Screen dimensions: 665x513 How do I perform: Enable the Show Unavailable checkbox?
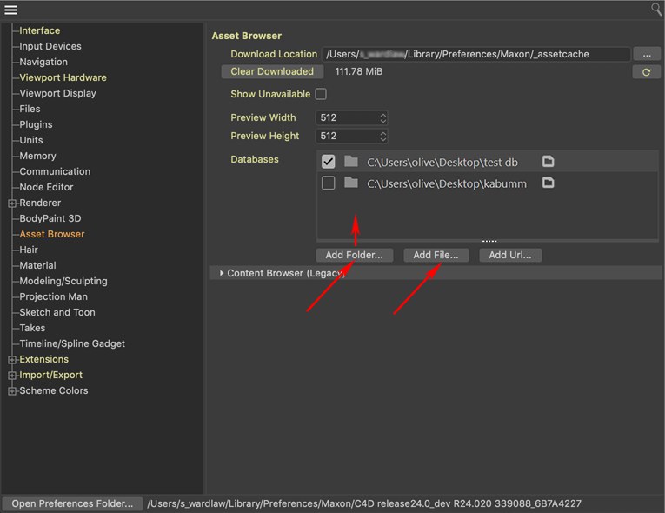point(321,94)
